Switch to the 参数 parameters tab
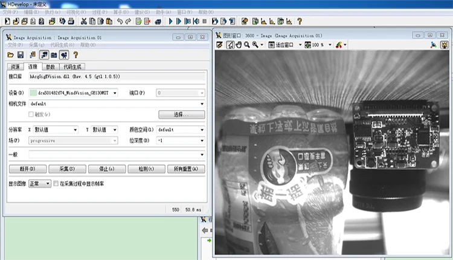This screenshot has width=453, height=260. point(51,67)
